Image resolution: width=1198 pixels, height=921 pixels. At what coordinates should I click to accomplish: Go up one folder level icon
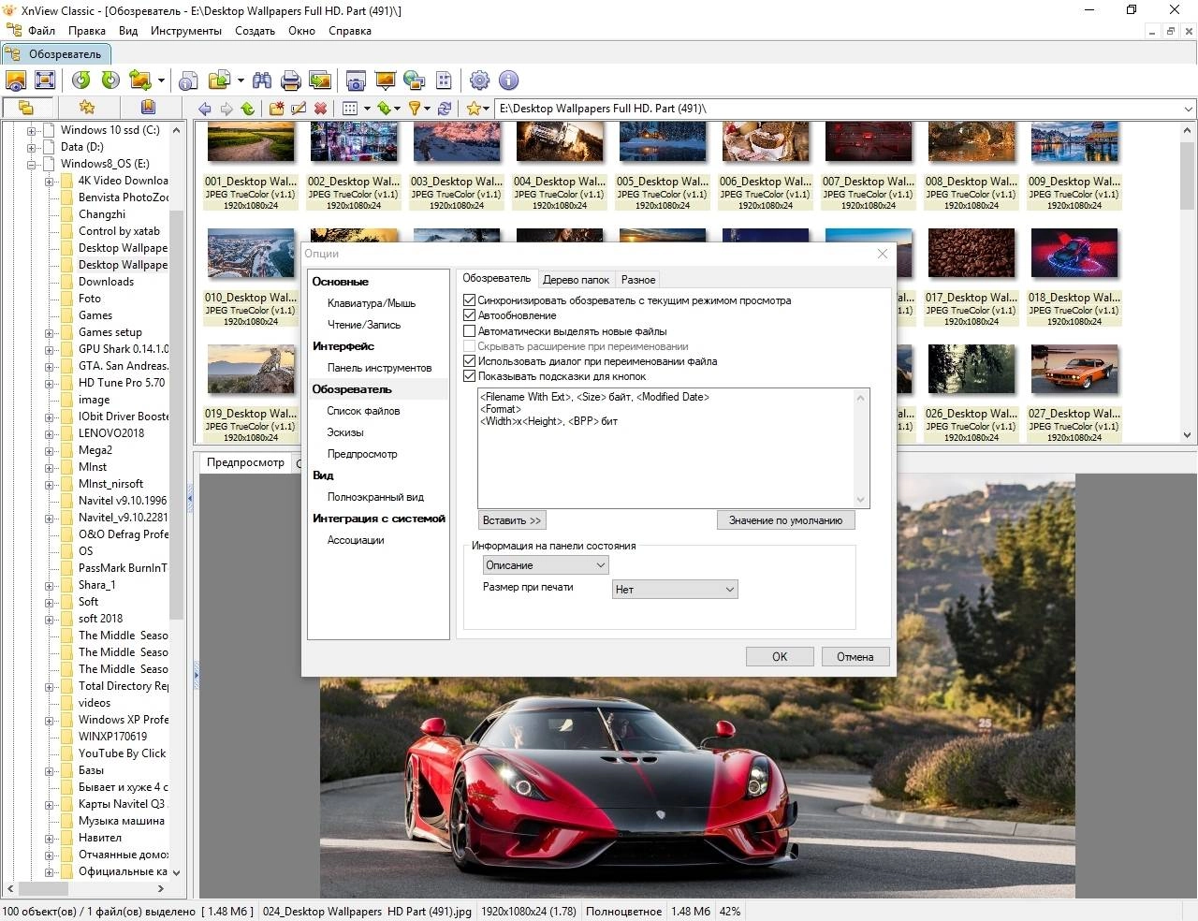tap(248, 109)
